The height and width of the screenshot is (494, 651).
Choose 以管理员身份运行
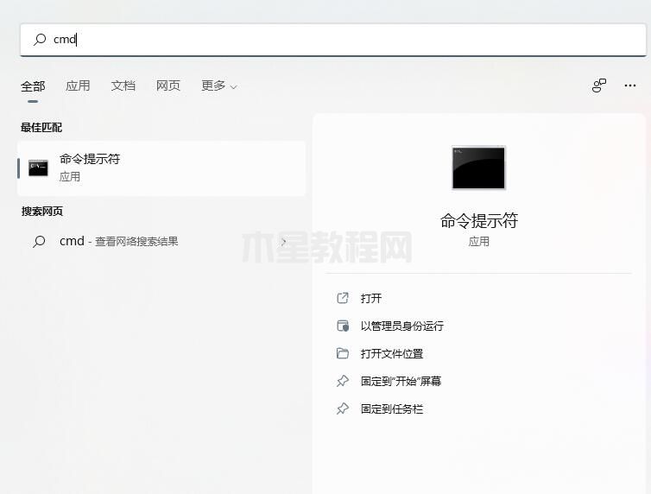pyautogui.click(x=401, y=326)
